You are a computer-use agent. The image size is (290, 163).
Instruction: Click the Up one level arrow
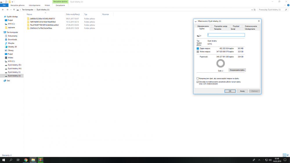14,10
